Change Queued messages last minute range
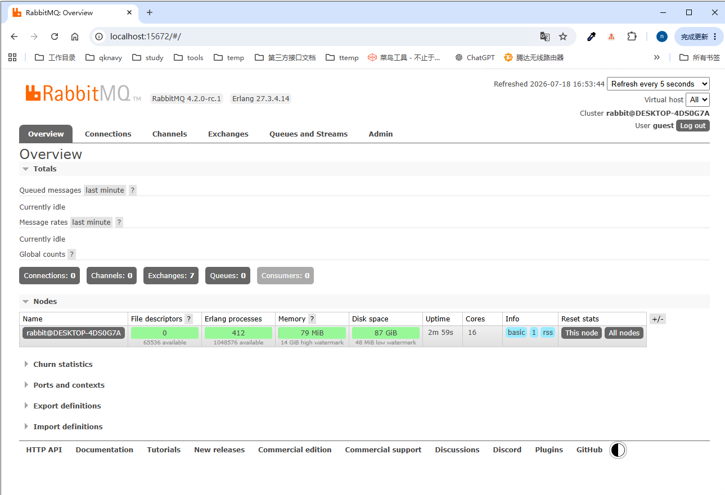The image size is (725, 495). (x=105, y=190)
